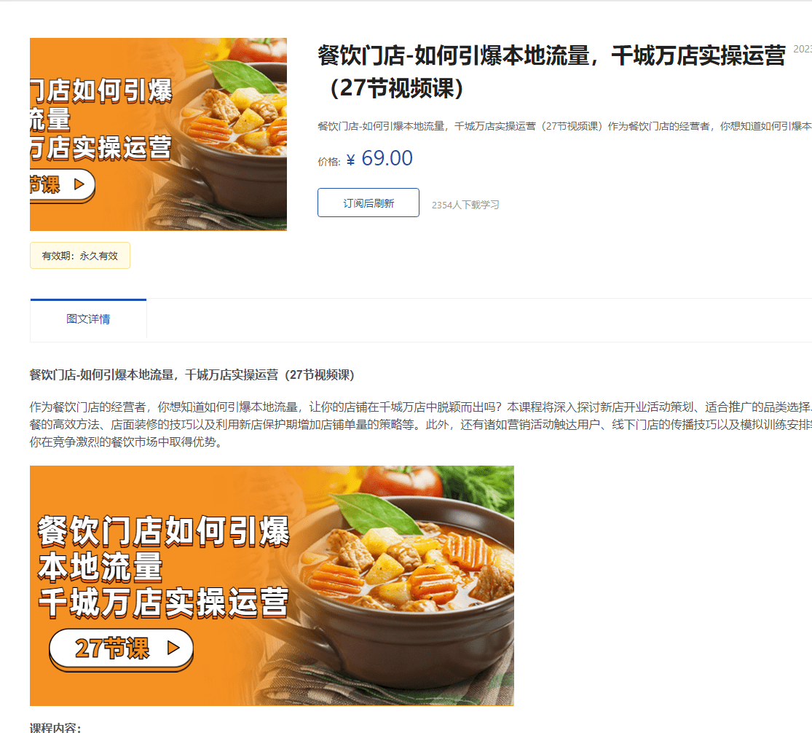Click the 有效期：永久有效 badge
The width and height of the screenshot is (812, 733).
click(80, 256)
